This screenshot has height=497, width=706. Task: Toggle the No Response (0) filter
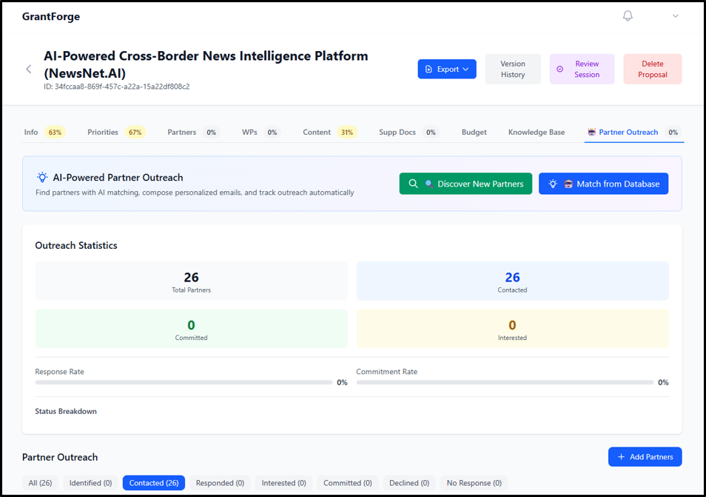click(x=474, y=482)
